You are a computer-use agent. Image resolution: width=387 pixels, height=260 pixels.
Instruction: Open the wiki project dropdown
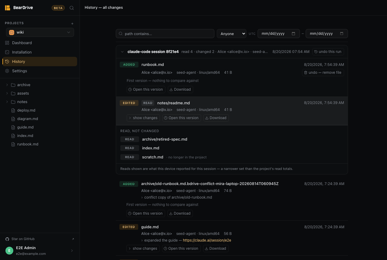point(40,32)
